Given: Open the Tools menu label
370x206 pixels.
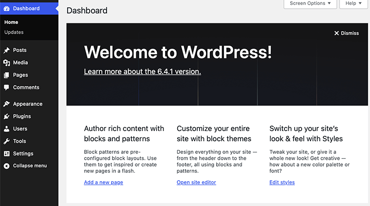Looking at the screenshot, I should tap(19, 141).
